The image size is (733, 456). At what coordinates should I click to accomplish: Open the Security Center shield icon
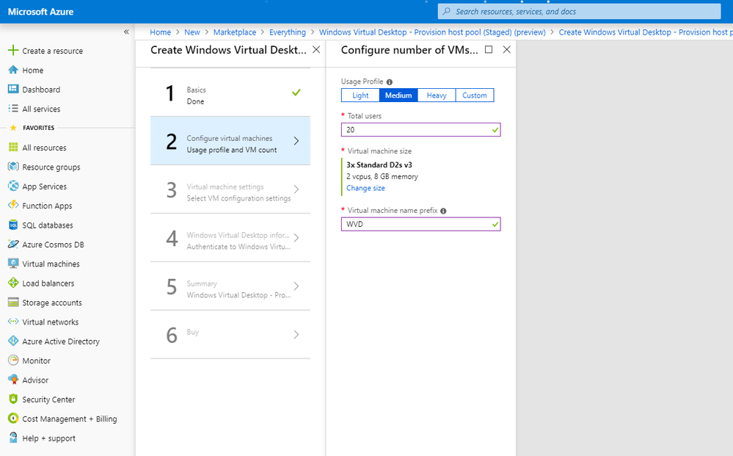(13, 399)
